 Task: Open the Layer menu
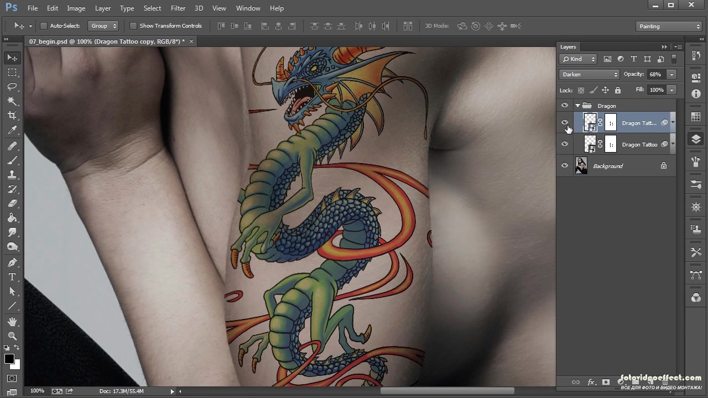(x=103, y=8)
